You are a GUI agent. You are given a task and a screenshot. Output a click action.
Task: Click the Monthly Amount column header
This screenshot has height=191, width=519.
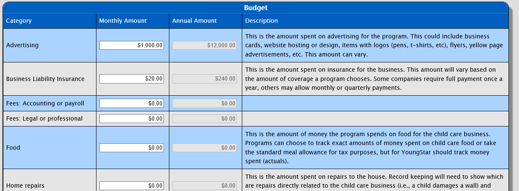(123, 21)
